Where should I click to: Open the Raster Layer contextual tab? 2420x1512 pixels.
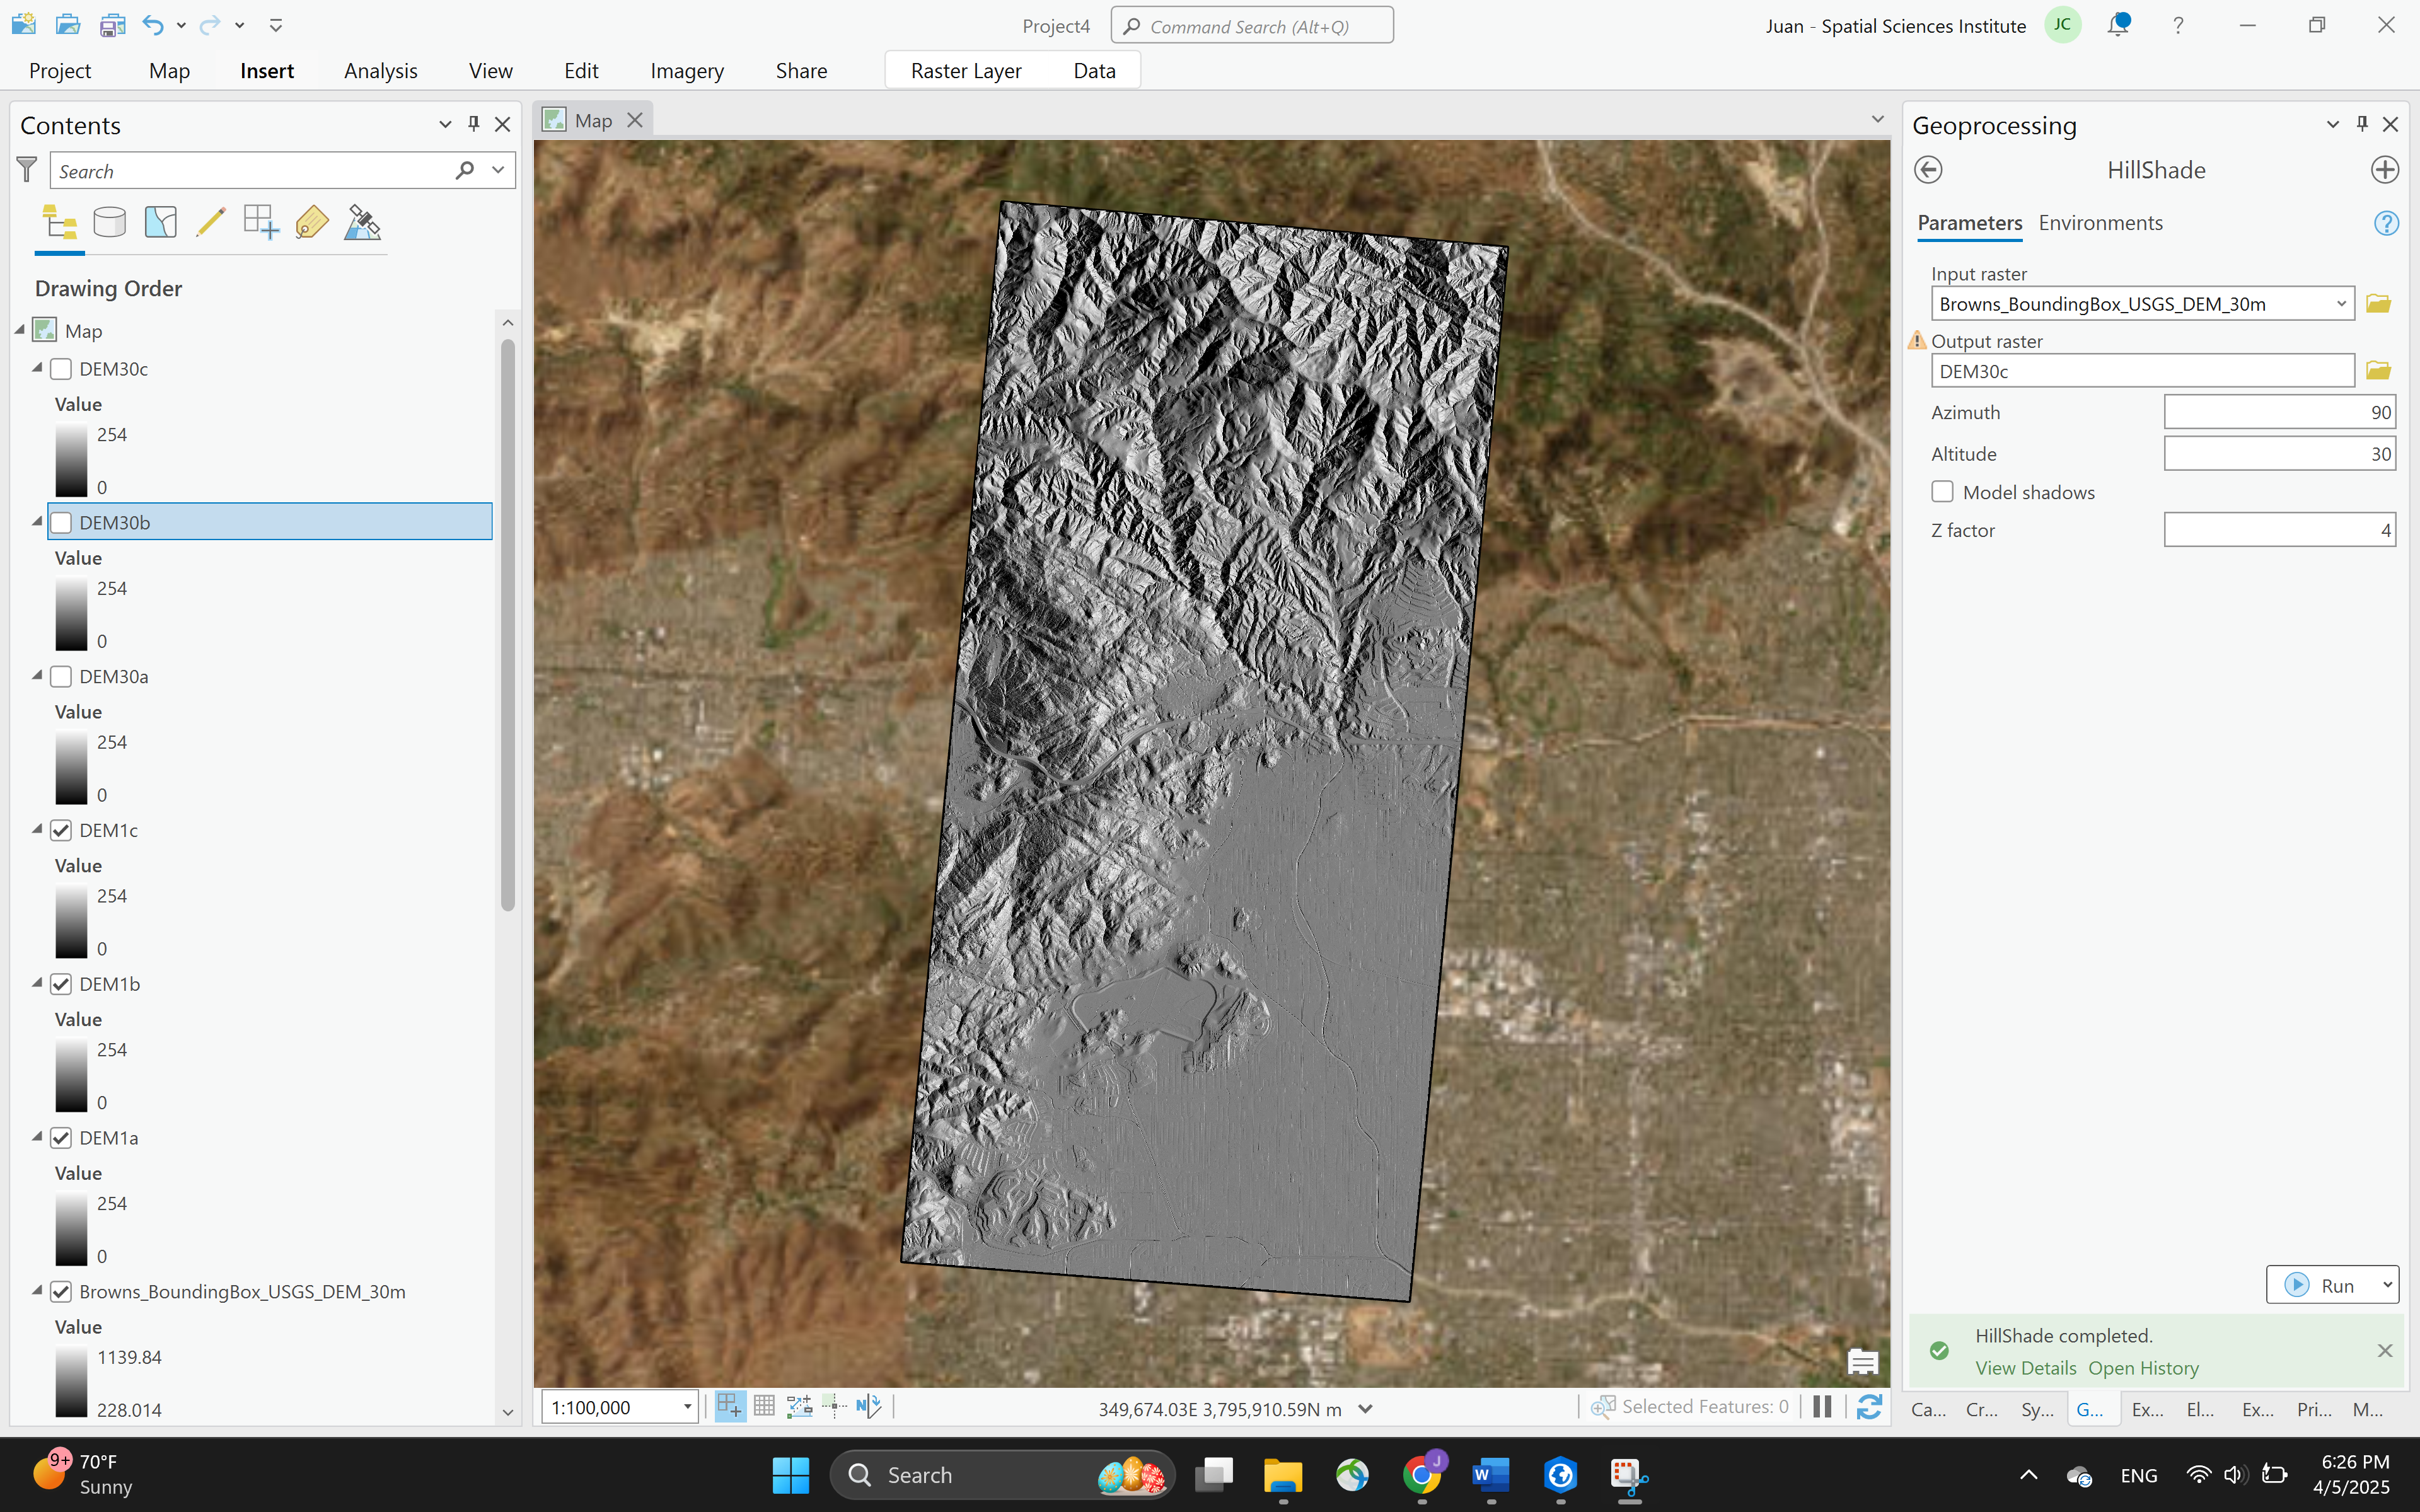(966, 71)
